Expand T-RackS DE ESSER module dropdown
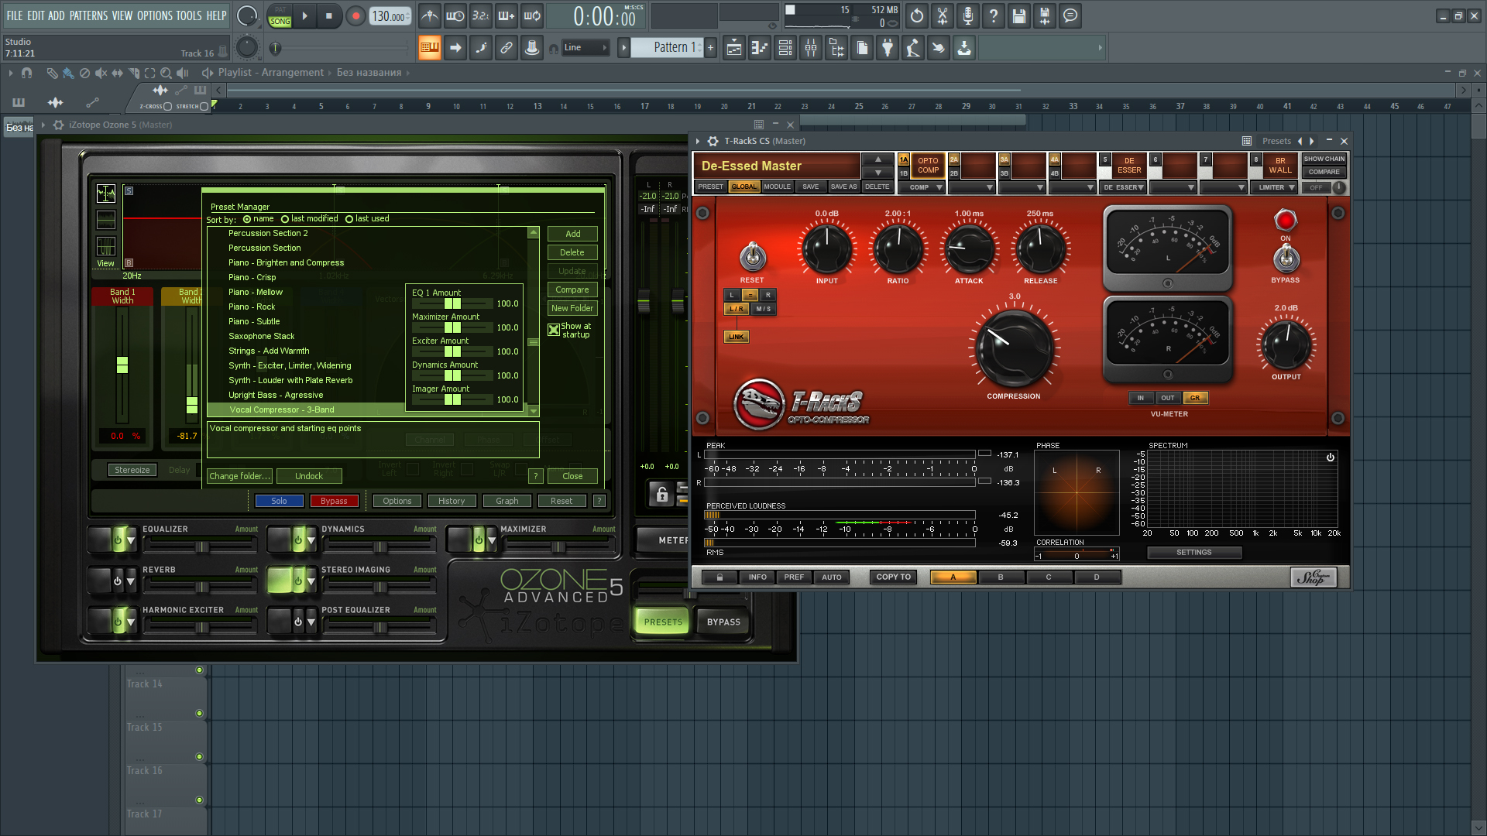This screenshot has height=836, width=1487. point(1124,187)
